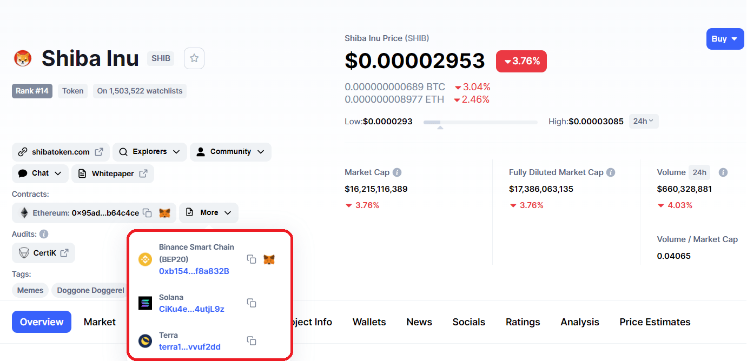Image resolution: width=747 pixels, height=361 pixels.
Task: Open the Ratings tab
Action: click(523, 322)
